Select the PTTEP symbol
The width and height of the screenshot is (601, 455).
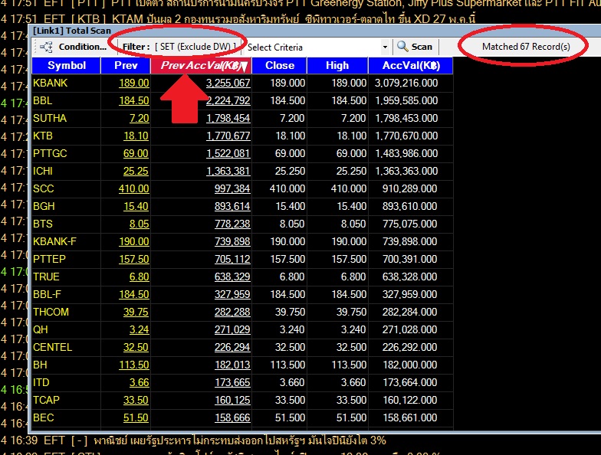[x=49, y=259]
